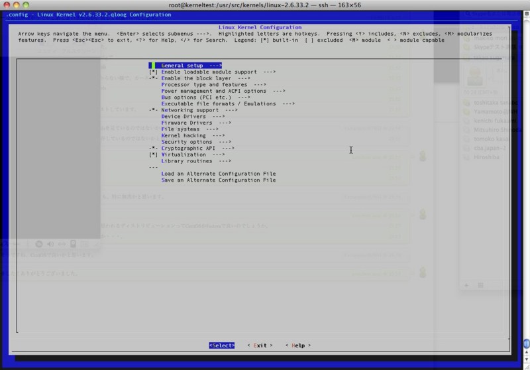Image resolution: width=530 pixels, height=370 pixels.
Task: Click the window resize grip corner
Action: point(527,367)
